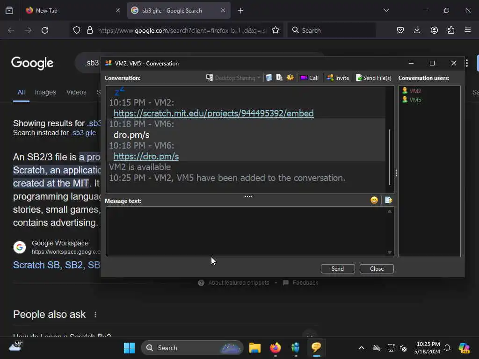Open the Google Workspace result favicon
The width and height of the screenshot is (479, 359).
point(20,247)
